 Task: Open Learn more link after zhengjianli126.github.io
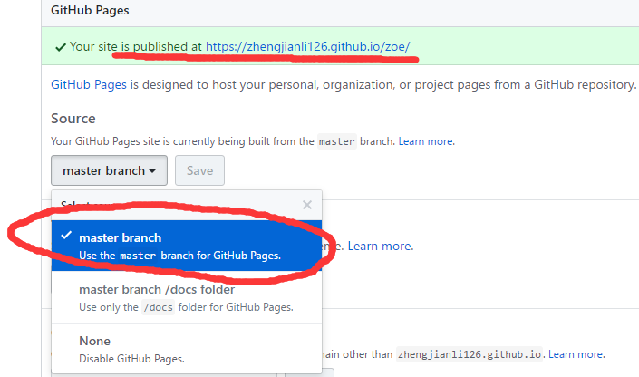point(576,353)
